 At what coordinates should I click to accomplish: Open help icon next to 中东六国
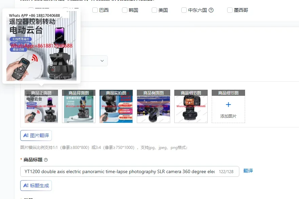point(211,10)
